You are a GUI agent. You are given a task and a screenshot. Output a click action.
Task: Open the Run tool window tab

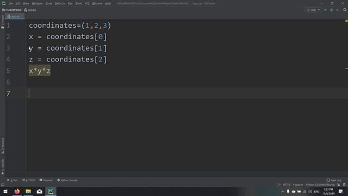13,180
